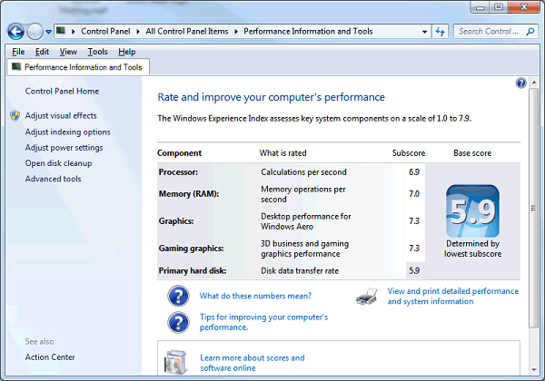This screenshot has height=381, width=545.
Task: Click the vertical scrollbar thumb
Action: click(534, 208)
